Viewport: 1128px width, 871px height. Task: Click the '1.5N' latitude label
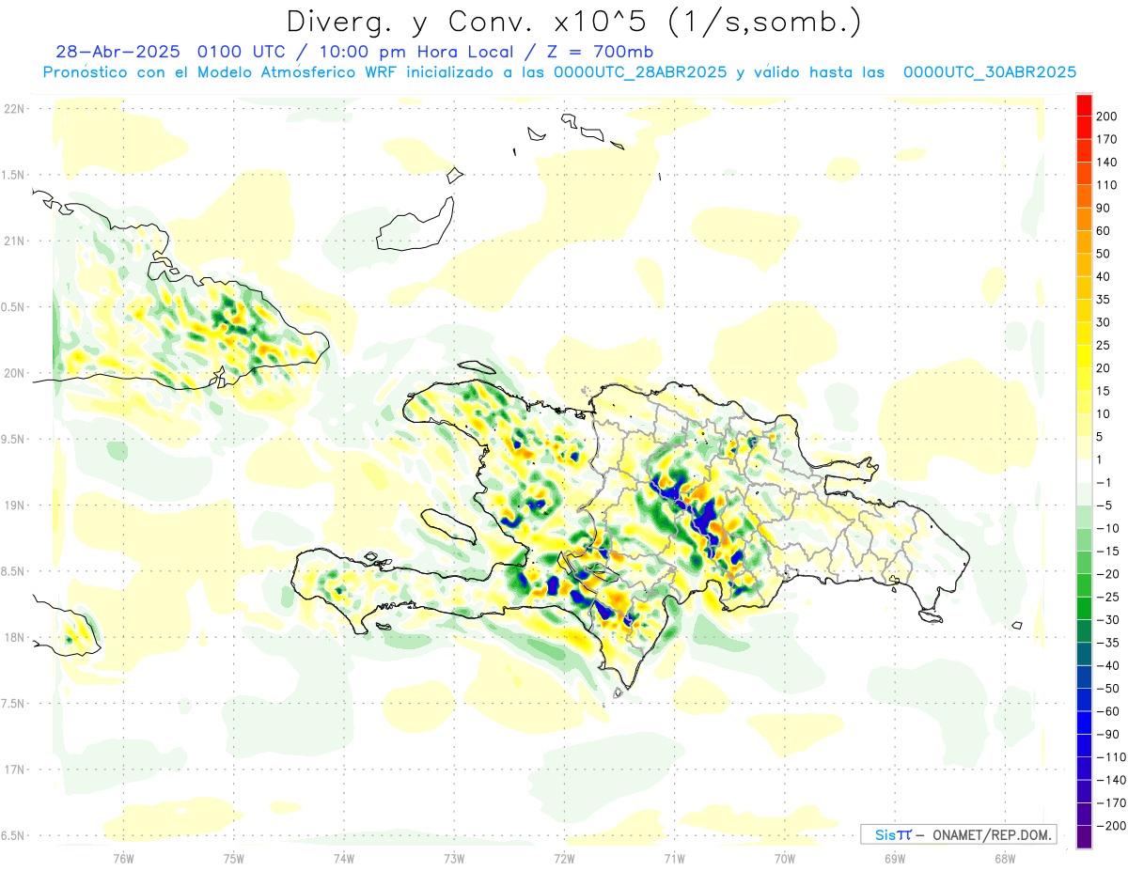pyautogui.click(x=13, y=175)
